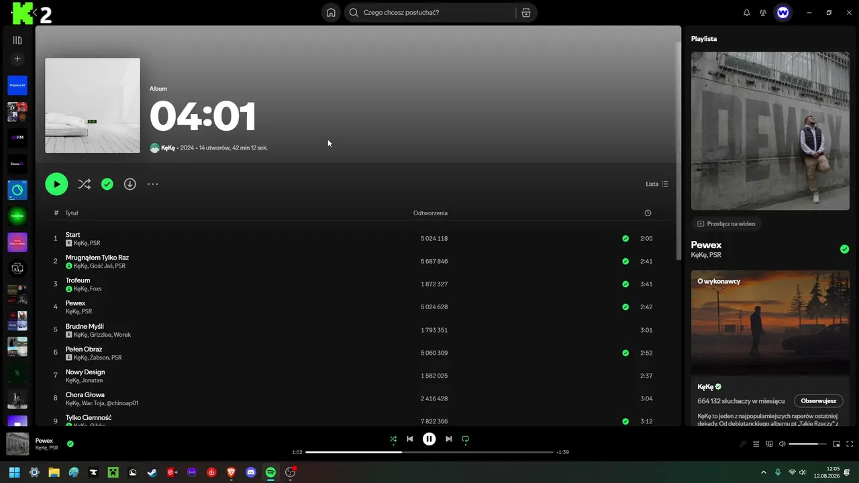Viewport: 859px width, 483px height.
Task: Open the Browse icon in search bar
Action: click(x=526, y=12)
